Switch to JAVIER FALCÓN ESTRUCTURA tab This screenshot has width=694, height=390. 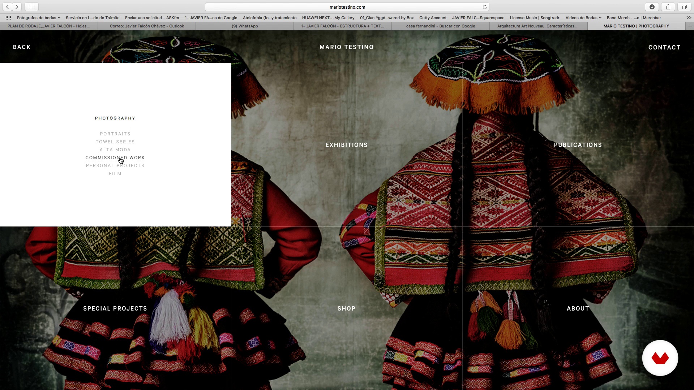click(343, 26)
